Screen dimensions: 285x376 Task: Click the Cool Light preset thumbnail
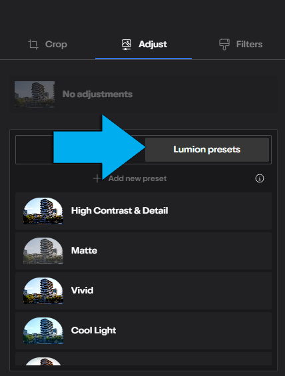pyautogui.click(x=43, y=331)
